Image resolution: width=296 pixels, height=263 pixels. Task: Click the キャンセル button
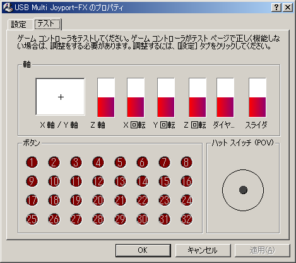pyautogui.click(x=203, y=250)
